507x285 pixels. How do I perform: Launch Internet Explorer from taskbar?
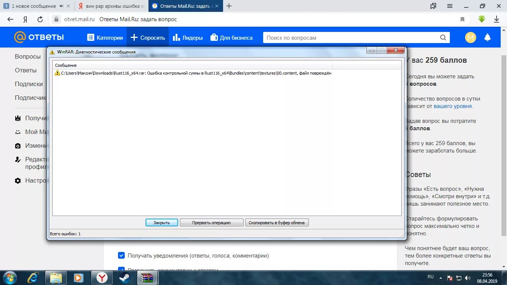pos(33,278)
